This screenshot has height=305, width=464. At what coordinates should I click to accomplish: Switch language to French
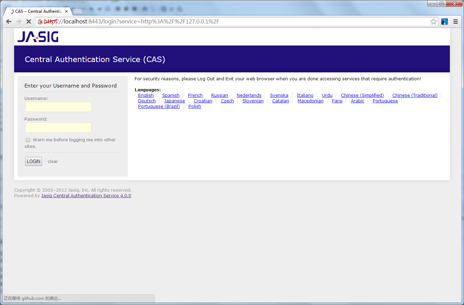(x=195, y=95)
